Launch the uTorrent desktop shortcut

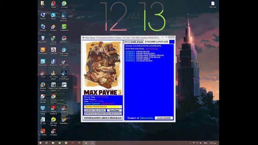(64, 4)
